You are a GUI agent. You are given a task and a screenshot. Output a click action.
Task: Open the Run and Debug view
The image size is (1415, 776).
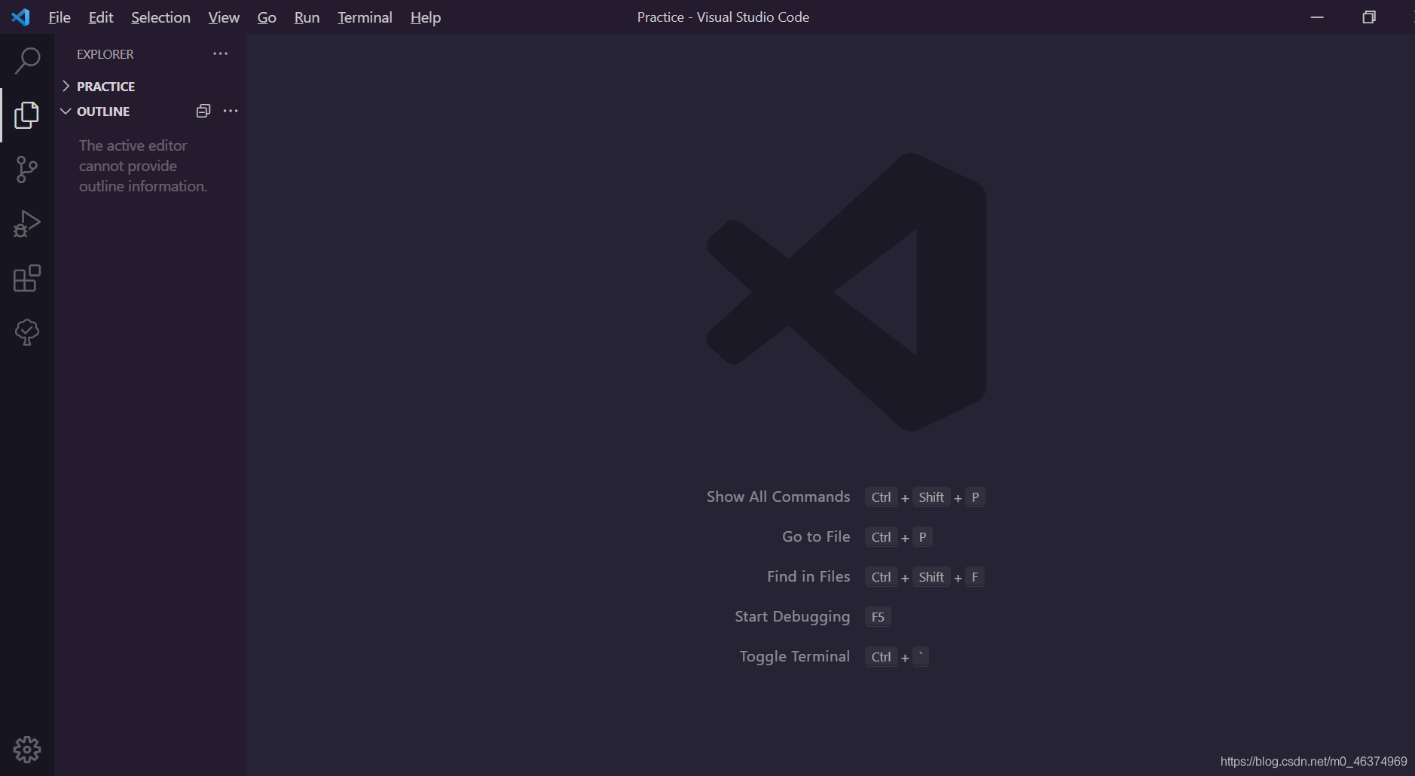[27, 224]
